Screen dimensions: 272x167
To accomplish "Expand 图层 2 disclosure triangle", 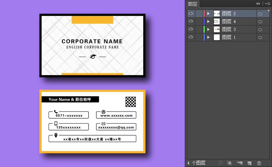I will pyautogui.click(x=209, y=13).
